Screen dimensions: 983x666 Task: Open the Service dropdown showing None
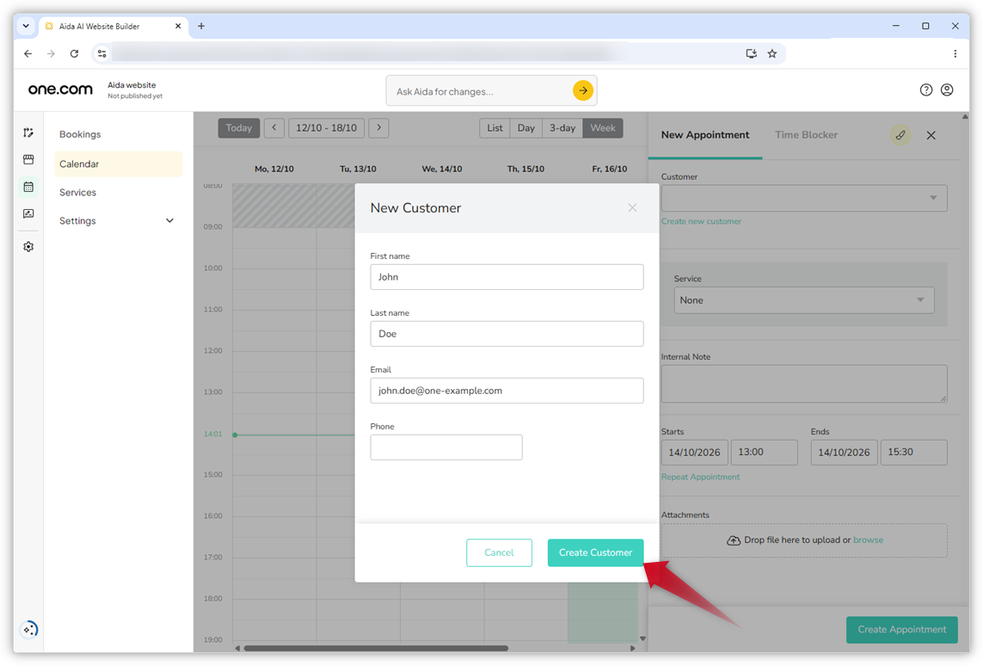[x=804, y=300]
